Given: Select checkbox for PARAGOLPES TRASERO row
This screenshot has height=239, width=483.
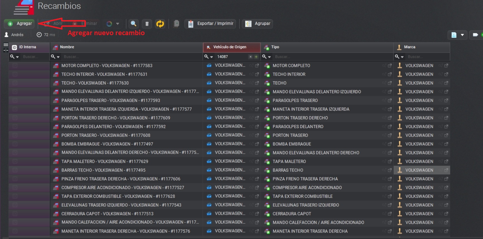Looking at the screenshot, I should (15, 100).
